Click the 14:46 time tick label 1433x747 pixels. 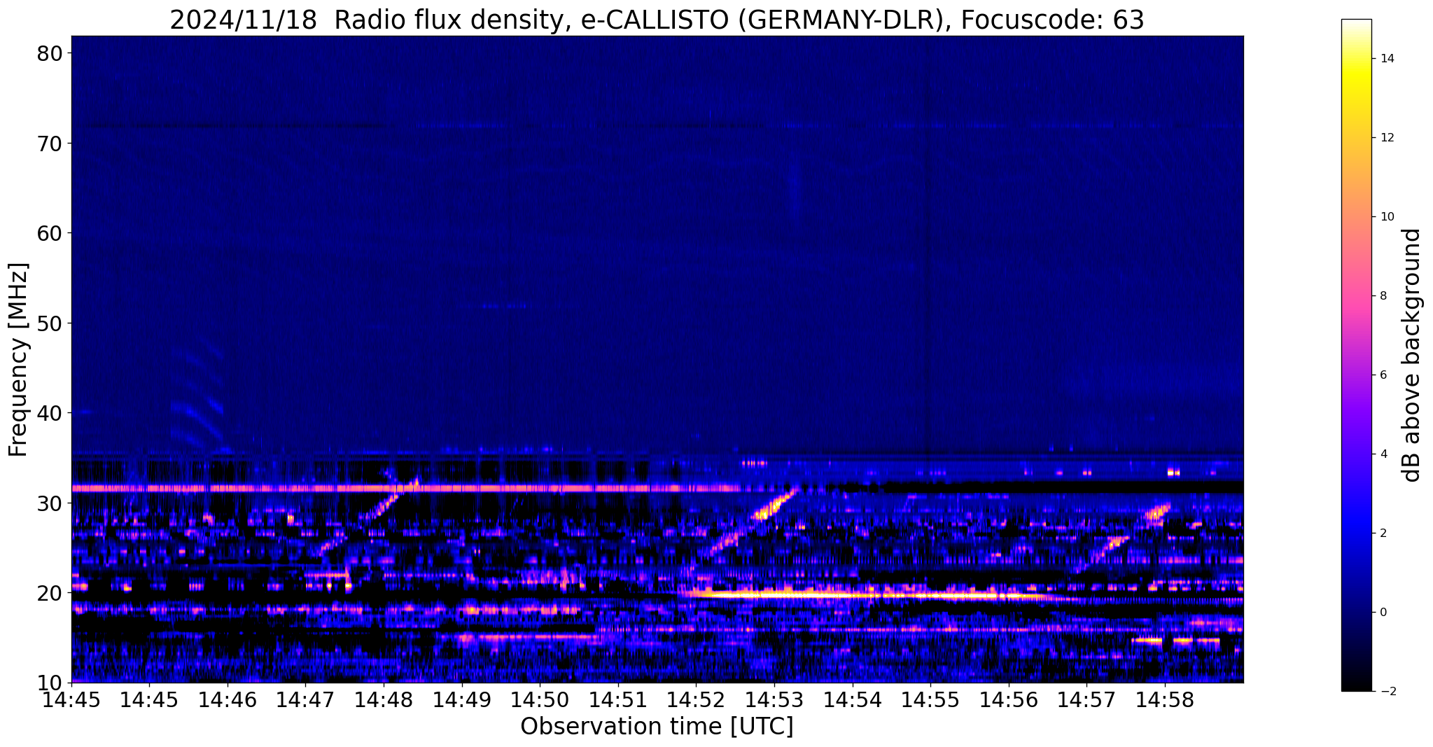(x=227, y=700)
